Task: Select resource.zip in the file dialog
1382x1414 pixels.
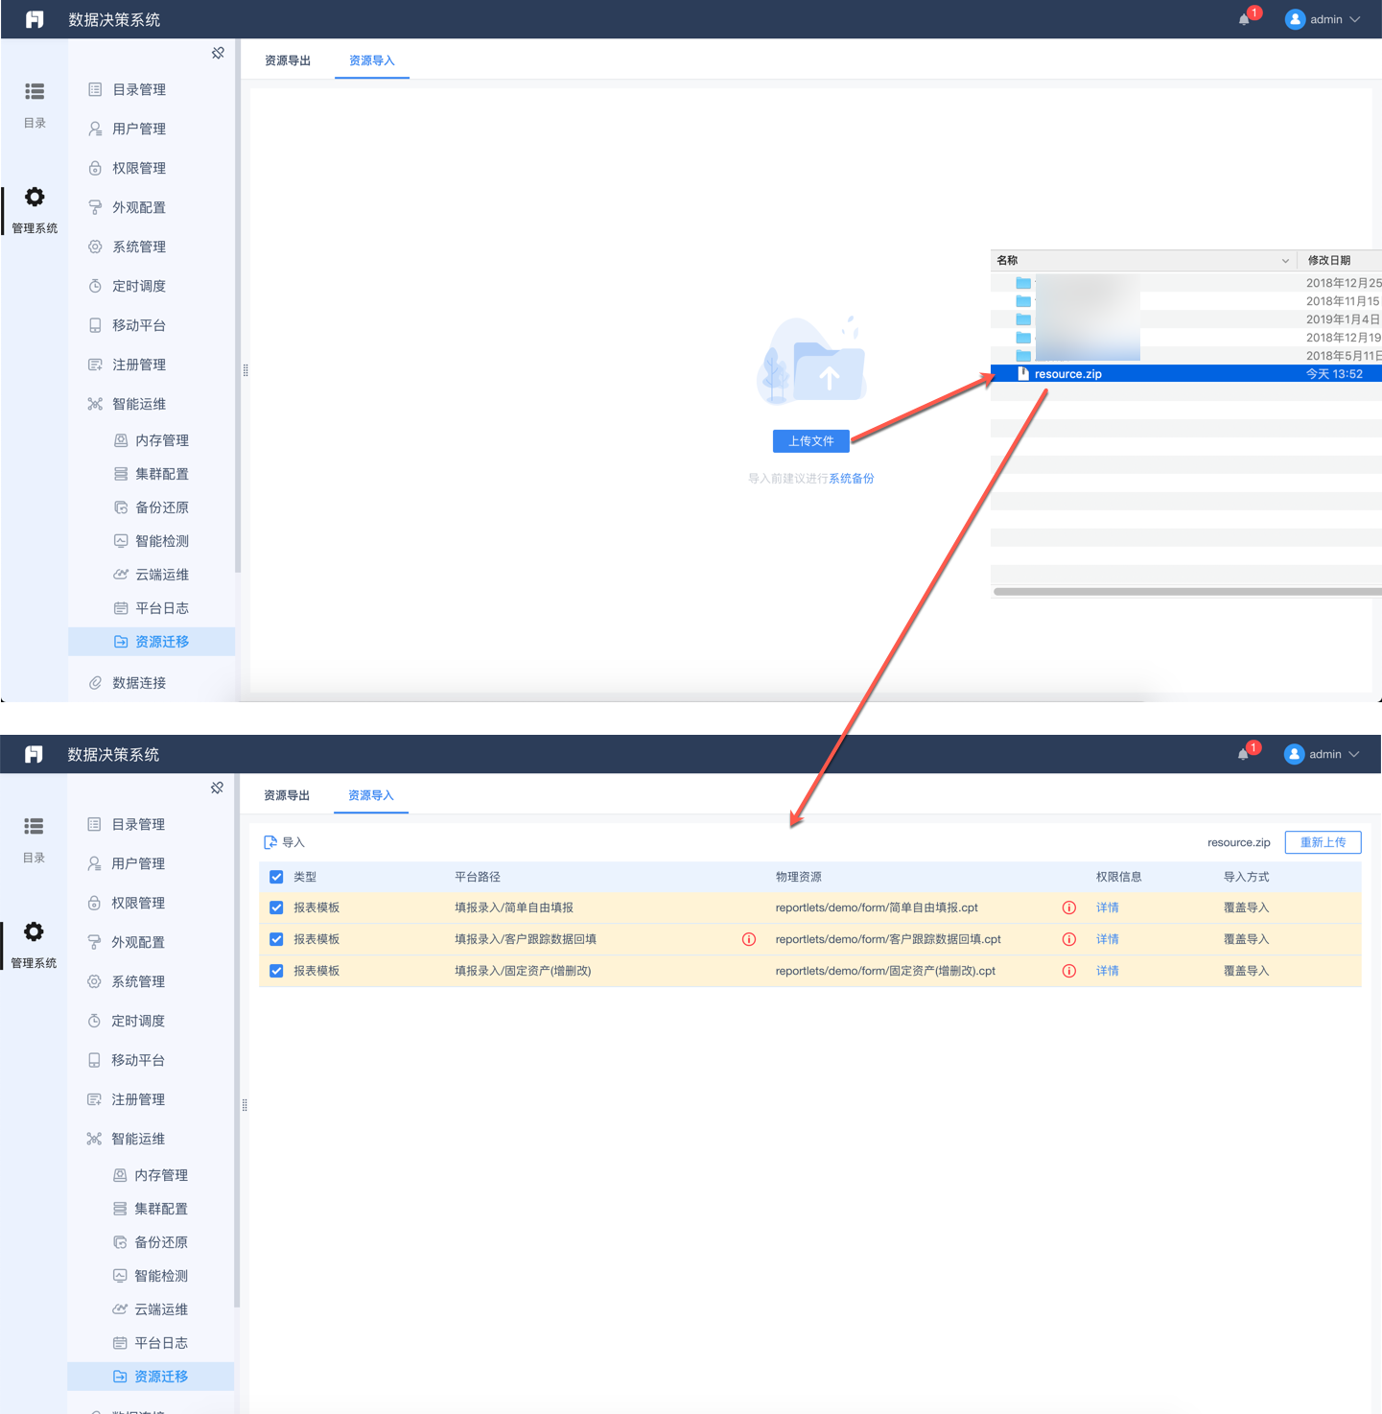Action: pos(1186,374)
